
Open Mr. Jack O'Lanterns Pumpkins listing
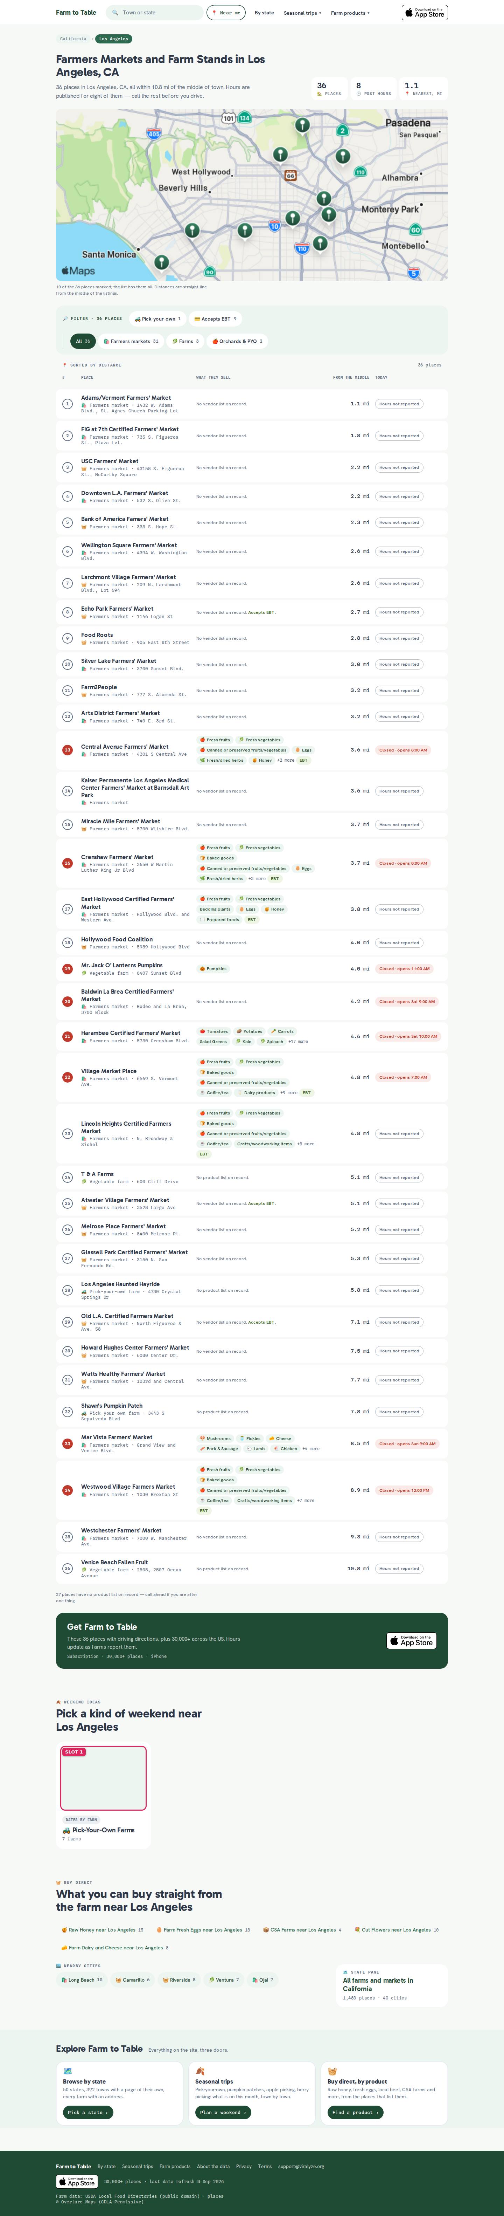click(121, 965)
